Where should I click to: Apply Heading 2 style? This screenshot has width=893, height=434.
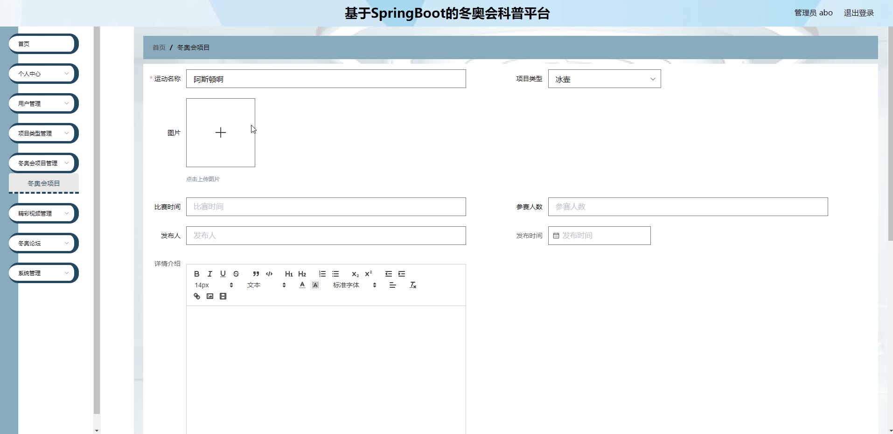click(x=302, y=274)
